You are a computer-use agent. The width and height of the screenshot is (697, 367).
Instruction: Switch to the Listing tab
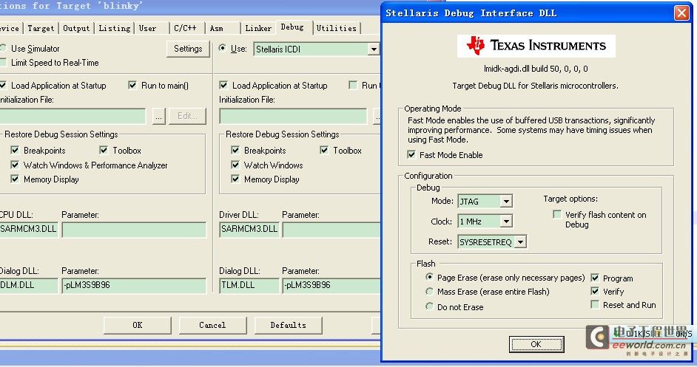point(115,28)
